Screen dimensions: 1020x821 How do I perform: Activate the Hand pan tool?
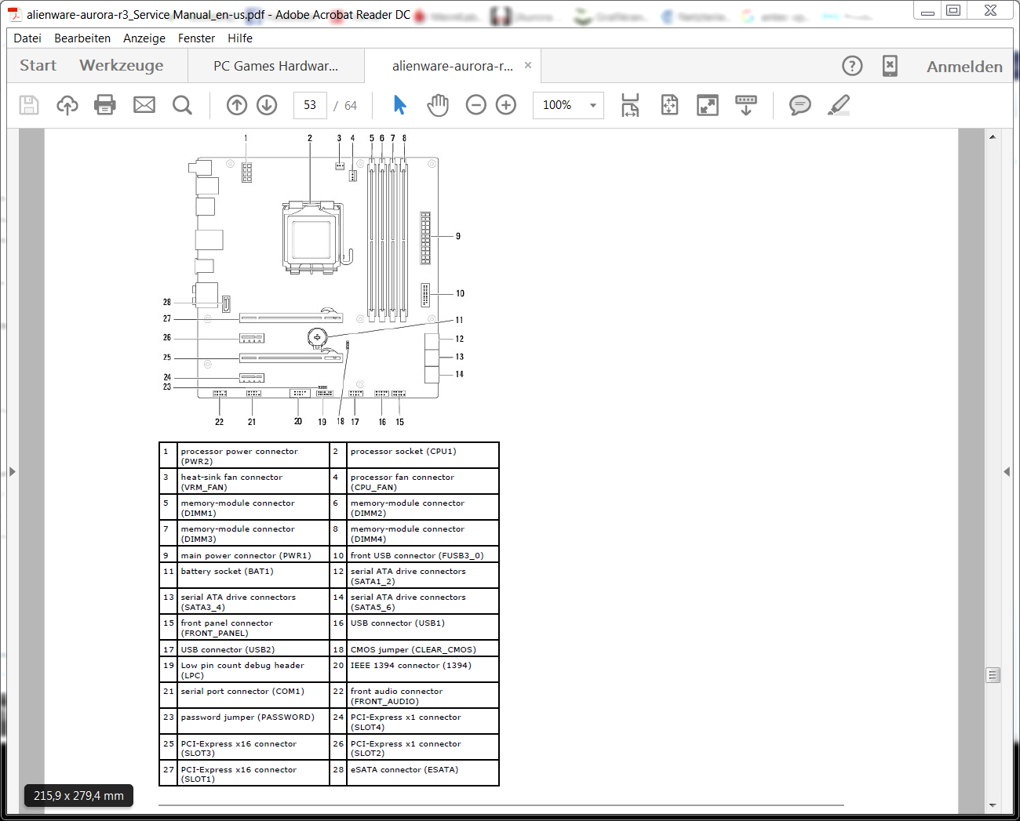tap(438, 105)
